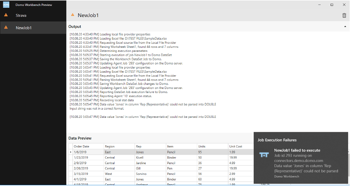Select the 1/6/2019 order date cell
The height and width of the screenshot is (186, 350).
click(89, 152)
